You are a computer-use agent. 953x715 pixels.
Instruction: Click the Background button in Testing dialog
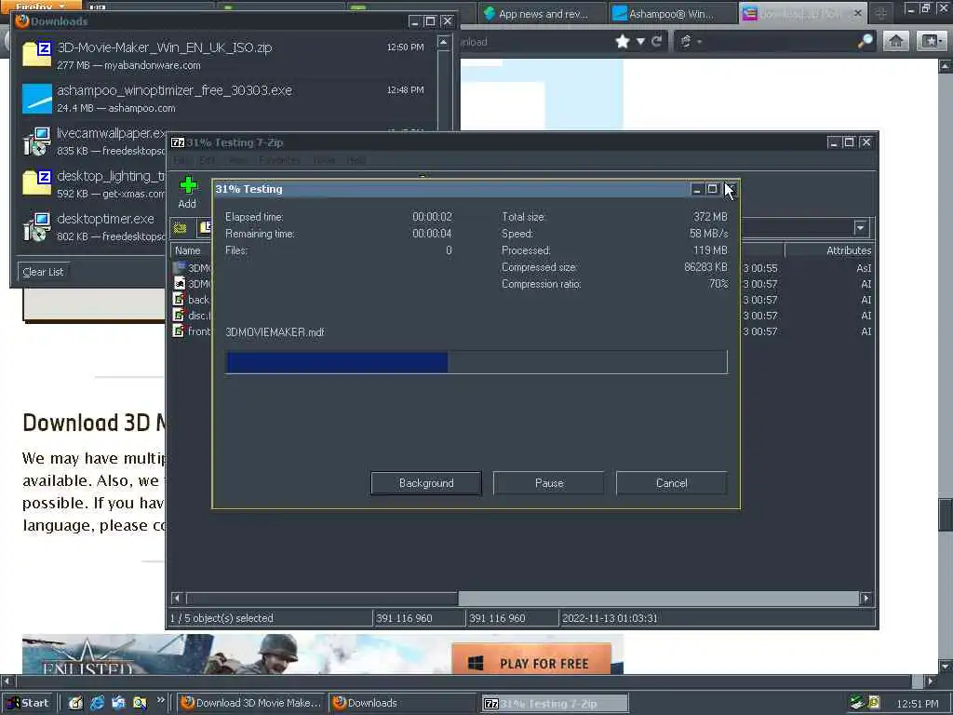pyautogui.click(x=426, y=483)
